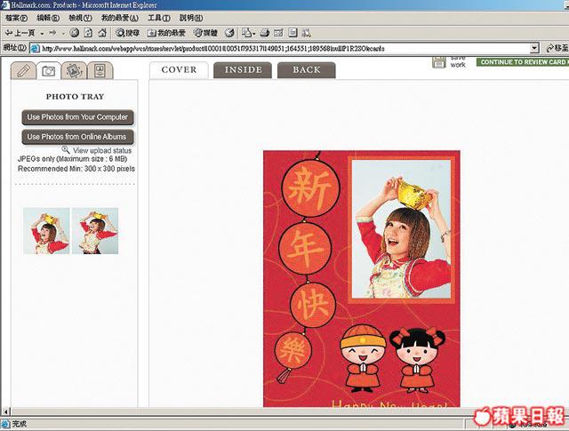Switch to the INSIDE tab
The width and height of the screenshot is (569, 431).
[243, 69]
